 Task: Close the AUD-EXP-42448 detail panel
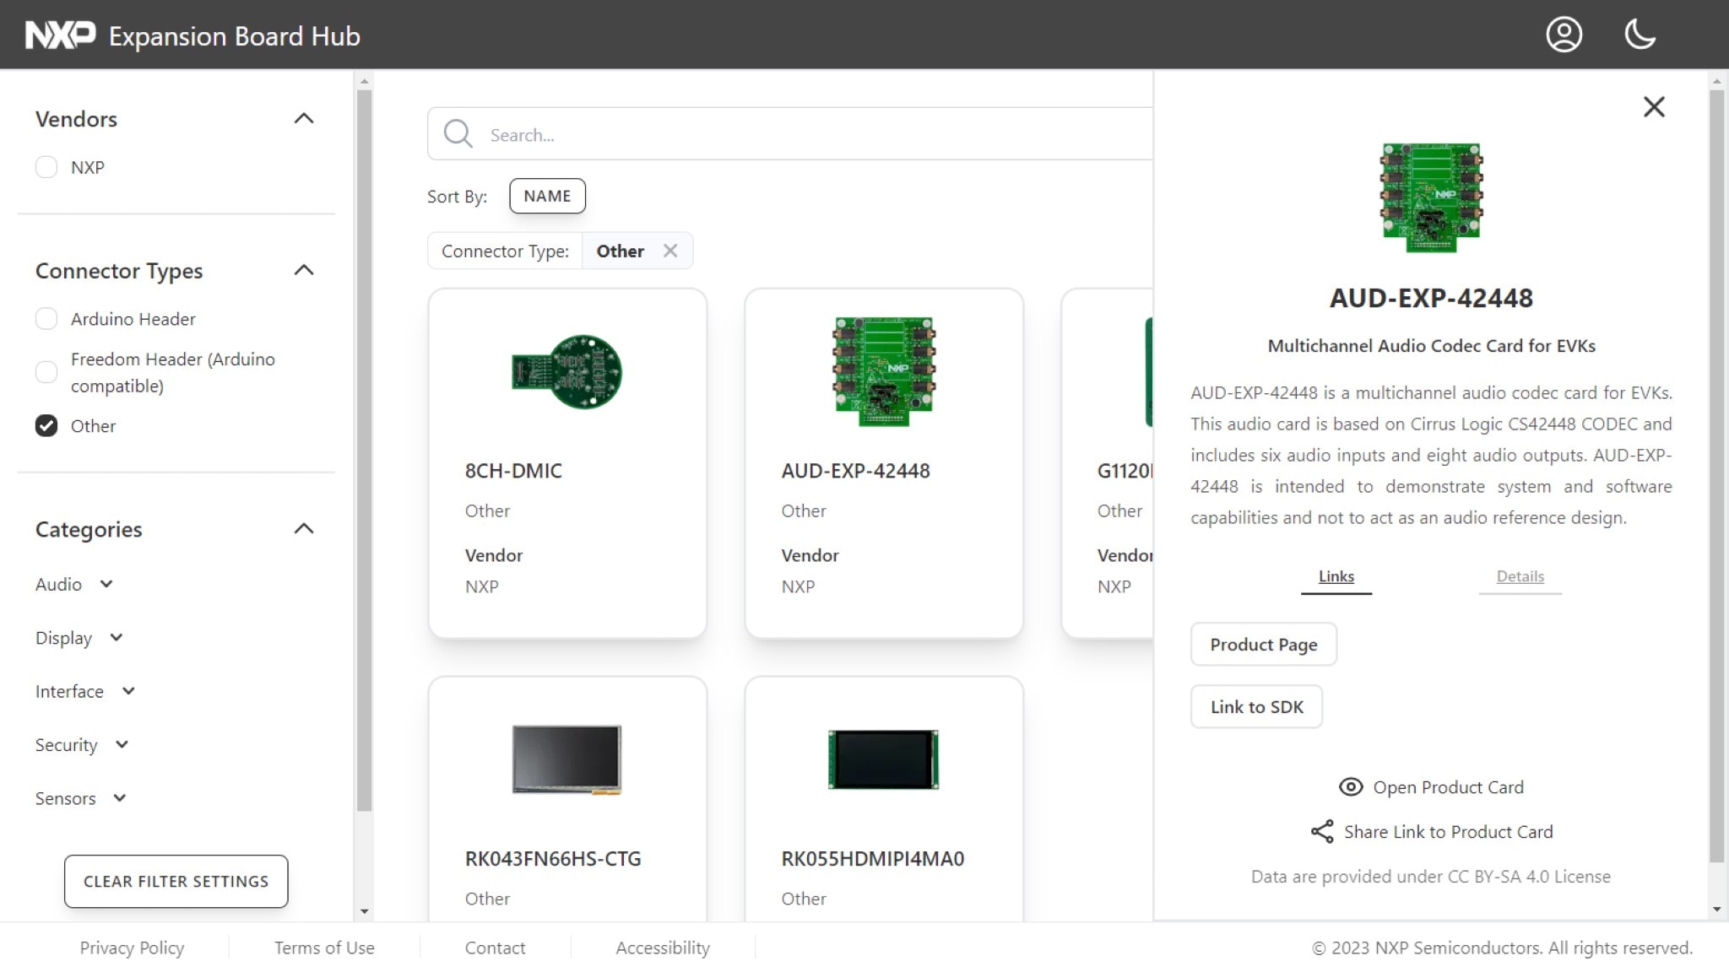pyautogui.click(x=1654, y=107)
